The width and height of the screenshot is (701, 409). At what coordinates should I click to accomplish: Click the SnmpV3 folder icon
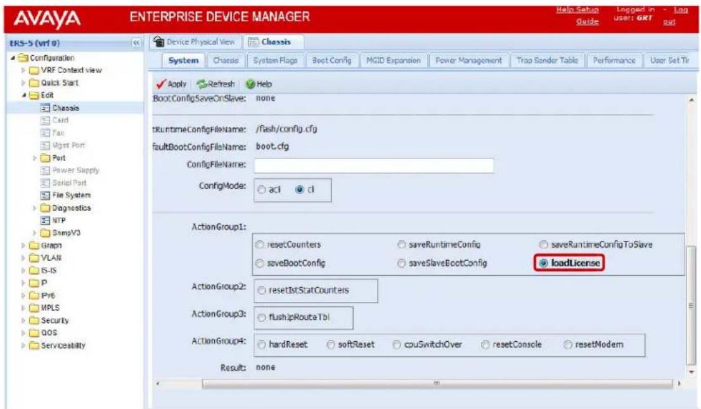point(45,233)
